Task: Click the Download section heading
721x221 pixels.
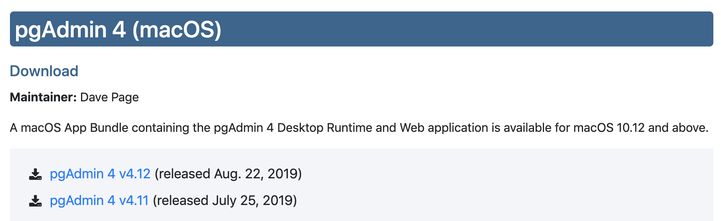Action: (44, 71)
